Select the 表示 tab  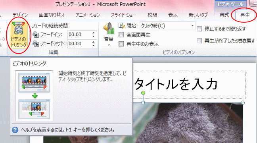[173, 15]
